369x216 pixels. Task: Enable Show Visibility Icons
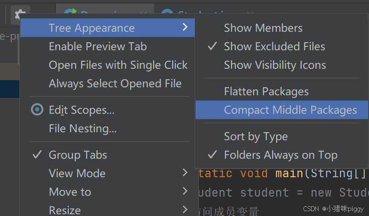tap(281, 65)
